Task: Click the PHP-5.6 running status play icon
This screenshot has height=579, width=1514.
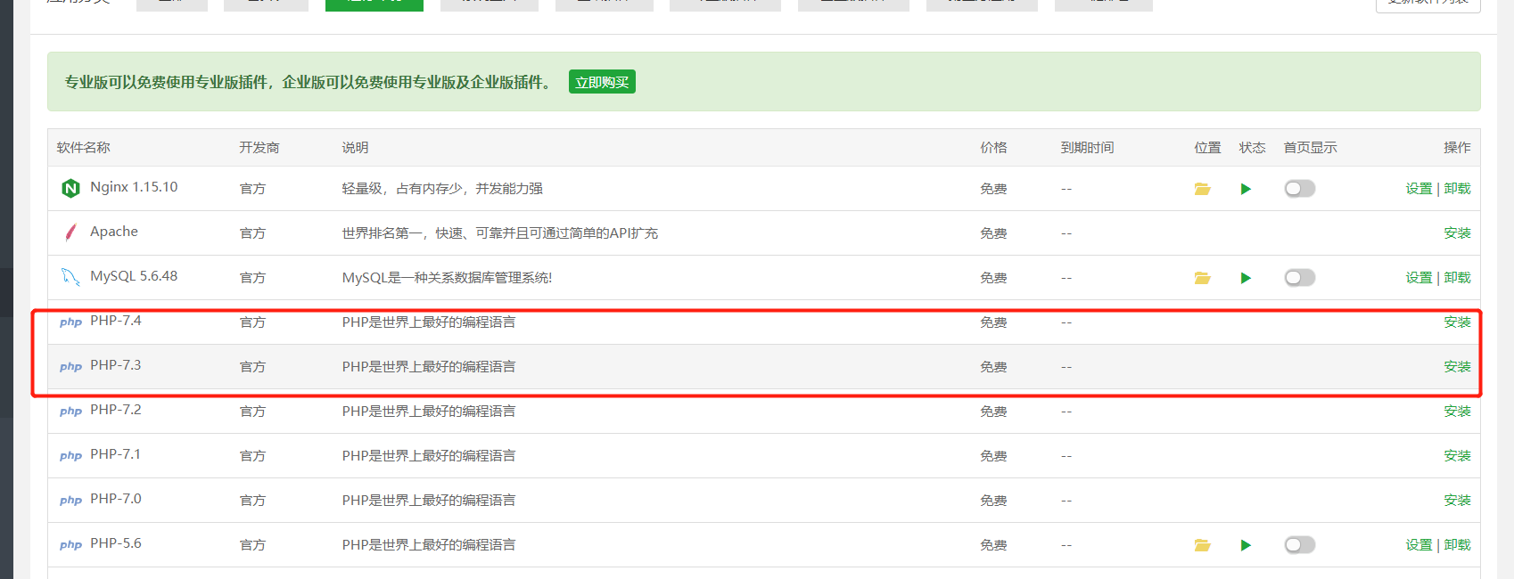Action: pyautogui.click(x=1246, y=545)
